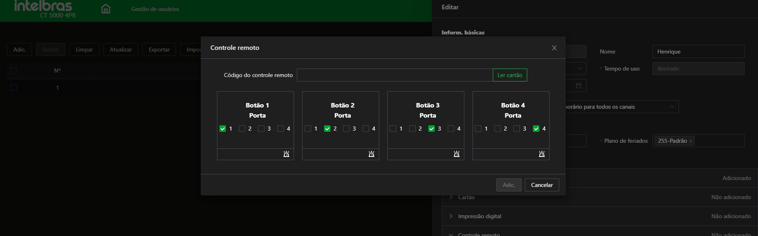The image size is (758, 236).
Task: Open Gestão de usuários tab
Action: click(155, 9)
